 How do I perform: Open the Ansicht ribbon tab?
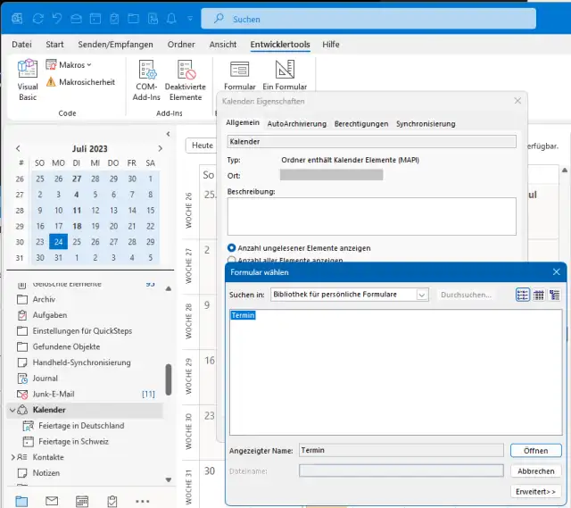(x=223, y=44)
